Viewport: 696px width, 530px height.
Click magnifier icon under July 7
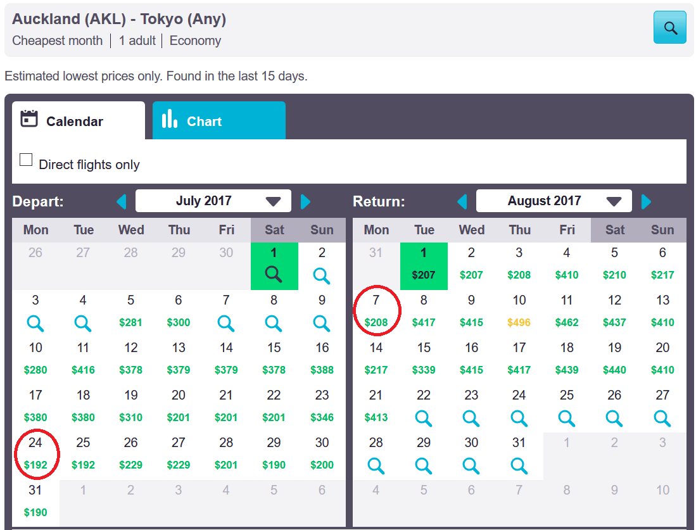226,323
